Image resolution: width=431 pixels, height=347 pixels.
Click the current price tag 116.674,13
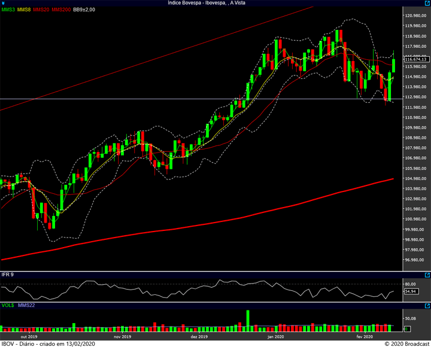pos(416,59)
